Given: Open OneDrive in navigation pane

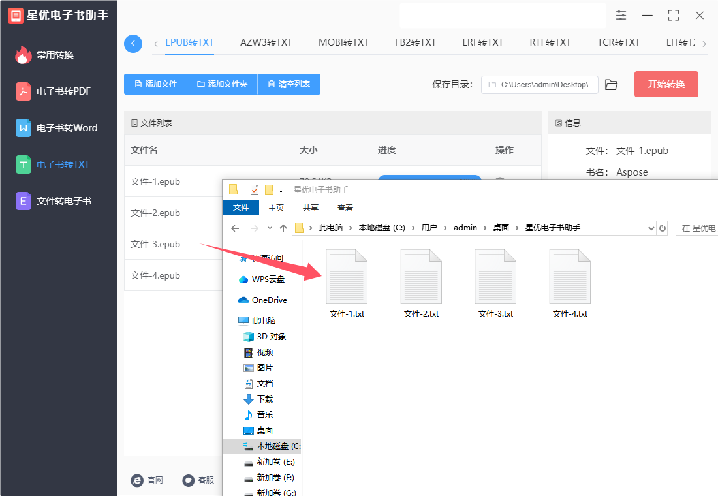Looking at the screenshot, I should (x=263, y=300).
